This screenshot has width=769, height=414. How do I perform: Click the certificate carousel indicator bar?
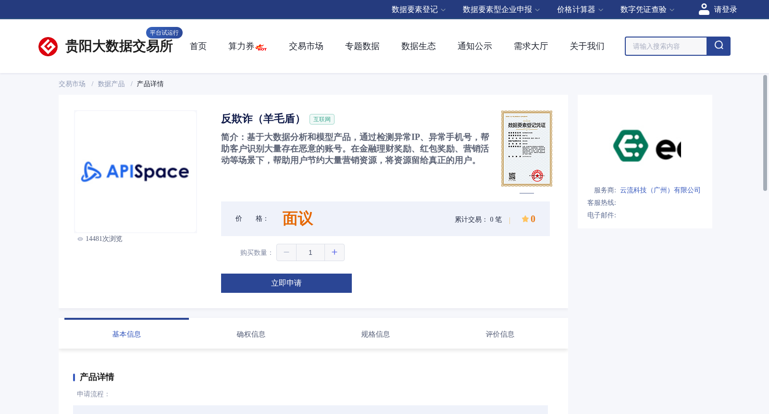coord(527,193)
